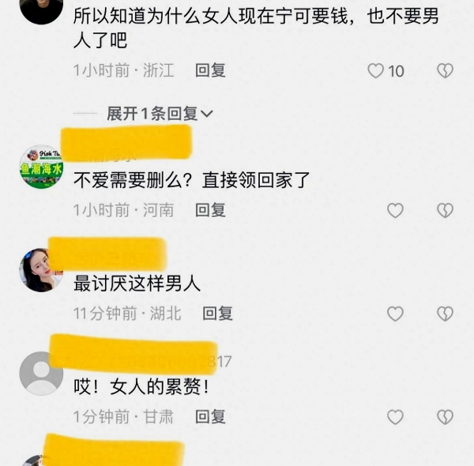Reply to the Hubei comment

(218, 314)
